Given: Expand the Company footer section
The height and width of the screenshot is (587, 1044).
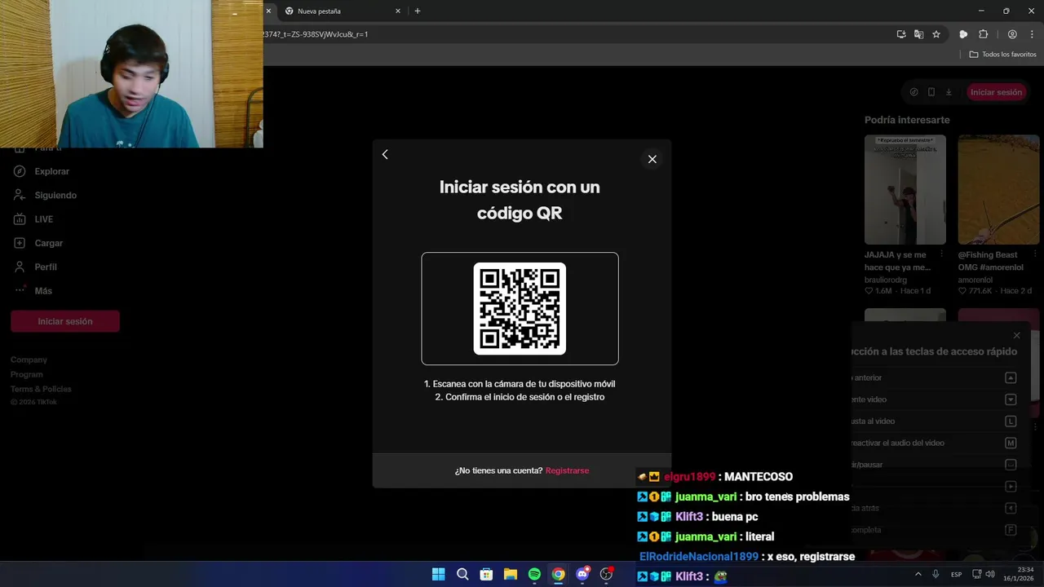Looking at the screenshot, I should pyautogui.click(x=29, y=360).
